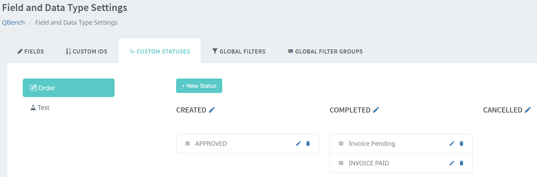This screenshot has height=177, width=537.
Task: Edit the Invoice Pending status pencil icon
Action: (452, 143)
